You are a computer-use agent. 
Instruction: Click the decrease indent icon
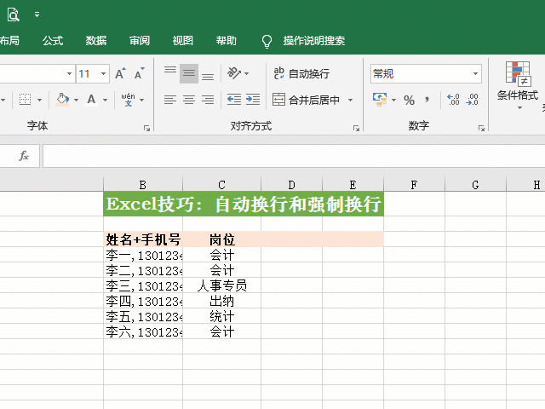click(x=234, y=100)
